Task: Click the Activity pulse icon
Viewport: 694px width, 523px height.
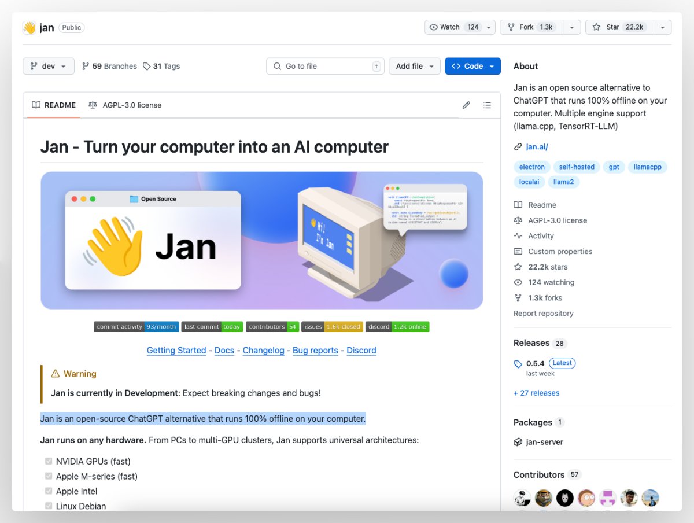Action: [518, 236]
